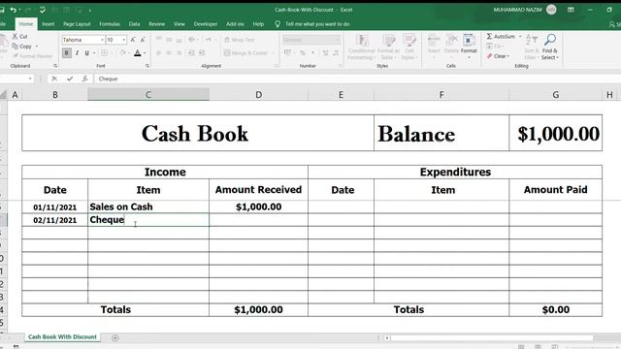The height and width of the screenshot is (349, 621).
Task: Apply the font color A icon
Action: pos(138,52)
